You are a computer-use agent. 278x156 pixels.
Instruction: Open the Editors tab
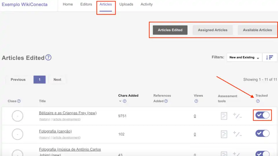[x=86, y=4]
